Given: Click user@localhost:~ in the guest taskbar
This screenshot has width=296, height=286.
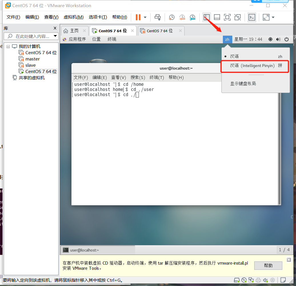Looking at the screenshot, I should point(98,250).
